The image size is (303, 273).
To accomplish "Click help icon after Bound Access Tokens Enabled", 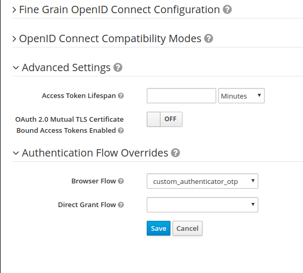I will (x=121, y=131).
